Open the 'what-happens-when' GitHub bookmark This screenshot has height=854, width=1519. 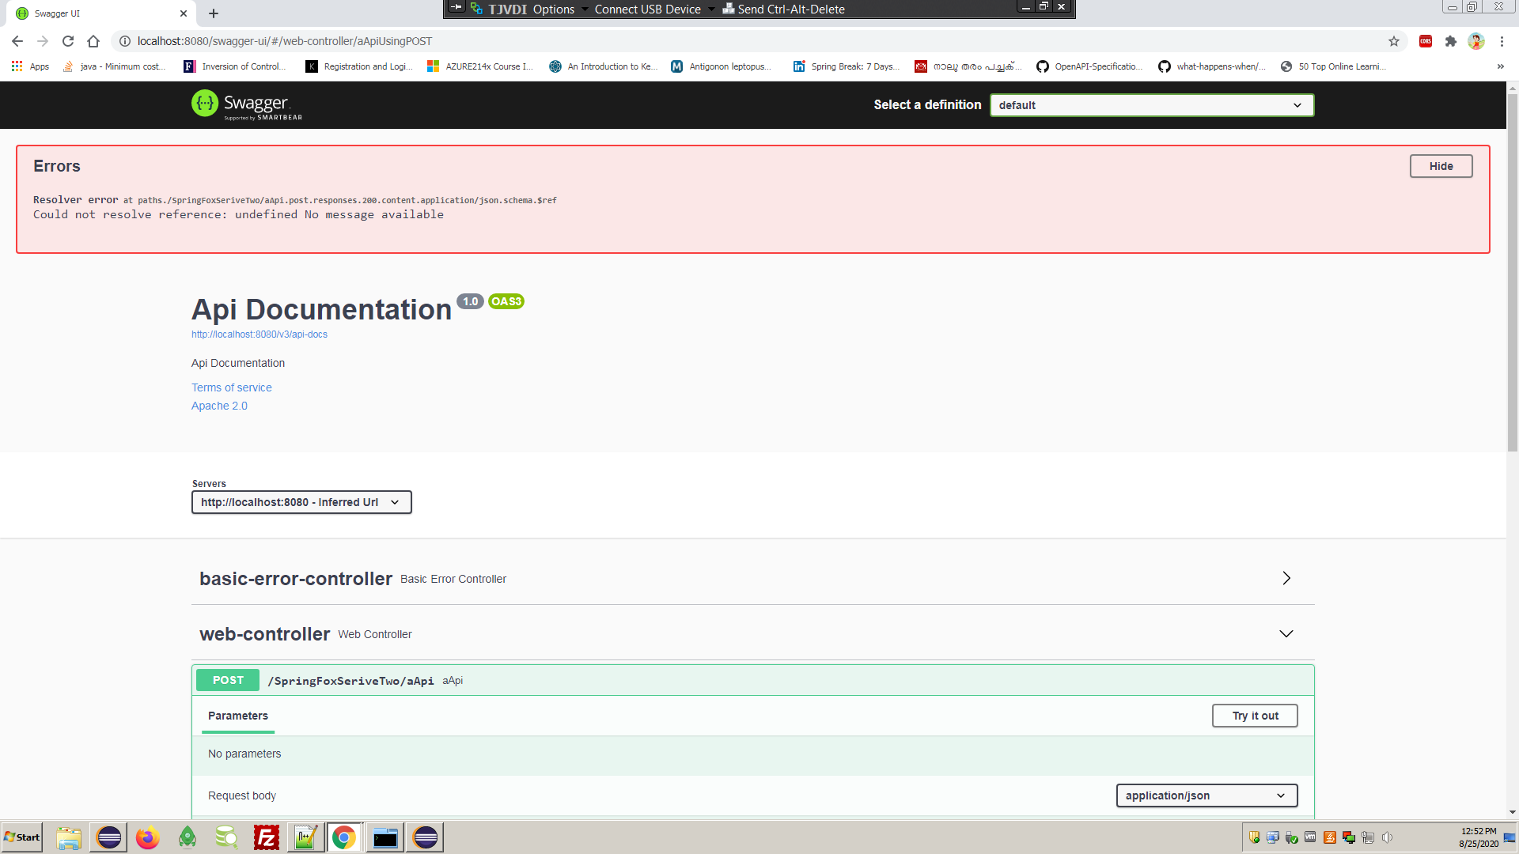(x=1211, y=66)
